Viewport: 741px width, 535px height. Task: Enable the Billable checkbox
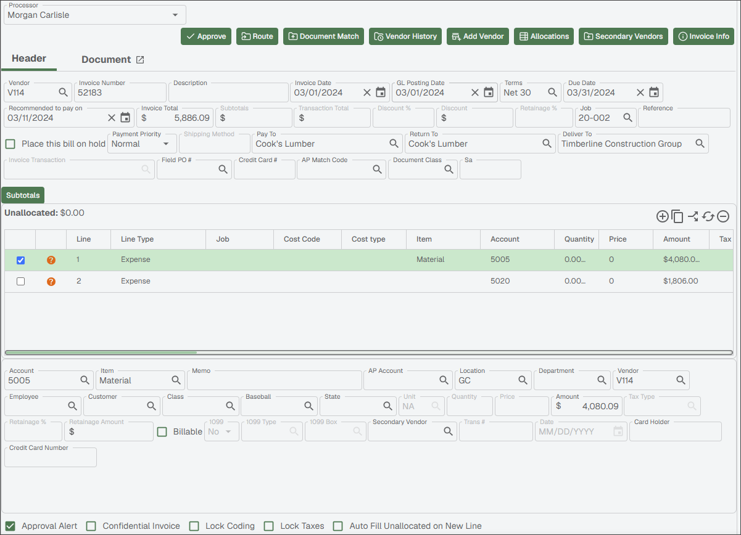tap(162, 431)
